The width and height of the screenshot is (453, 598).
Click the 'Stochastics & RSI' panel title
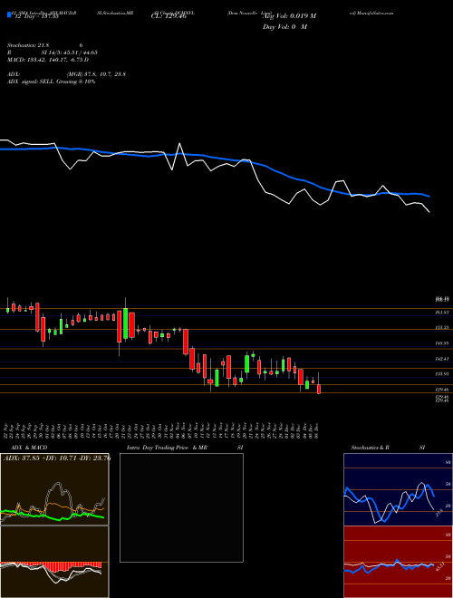pos(388,448)
